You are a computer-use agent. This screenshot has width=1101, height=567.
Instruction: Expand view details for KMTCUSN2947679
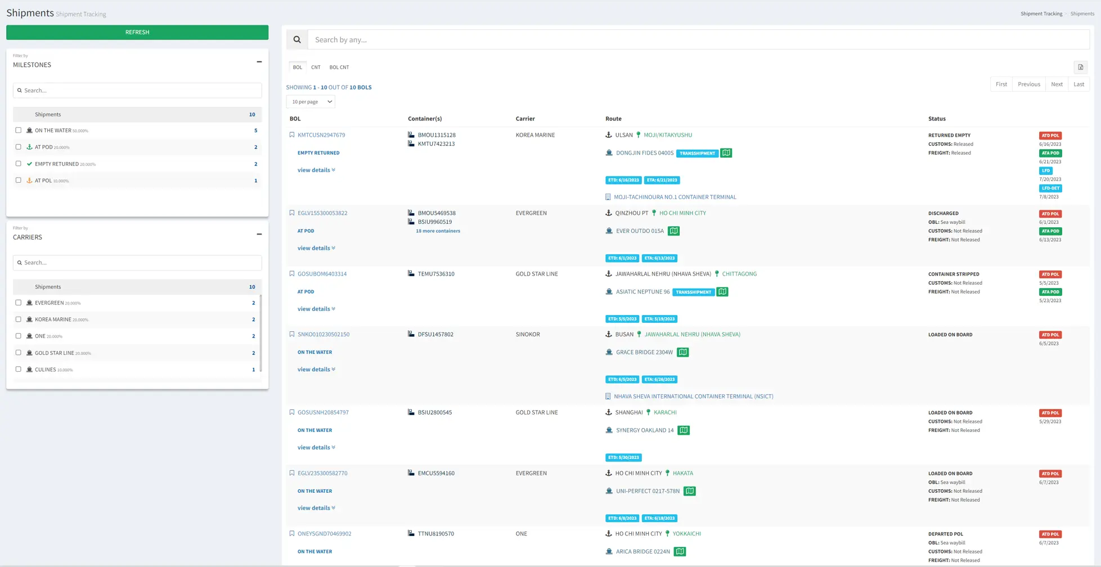pyautogui.click(x=316, y=170)
